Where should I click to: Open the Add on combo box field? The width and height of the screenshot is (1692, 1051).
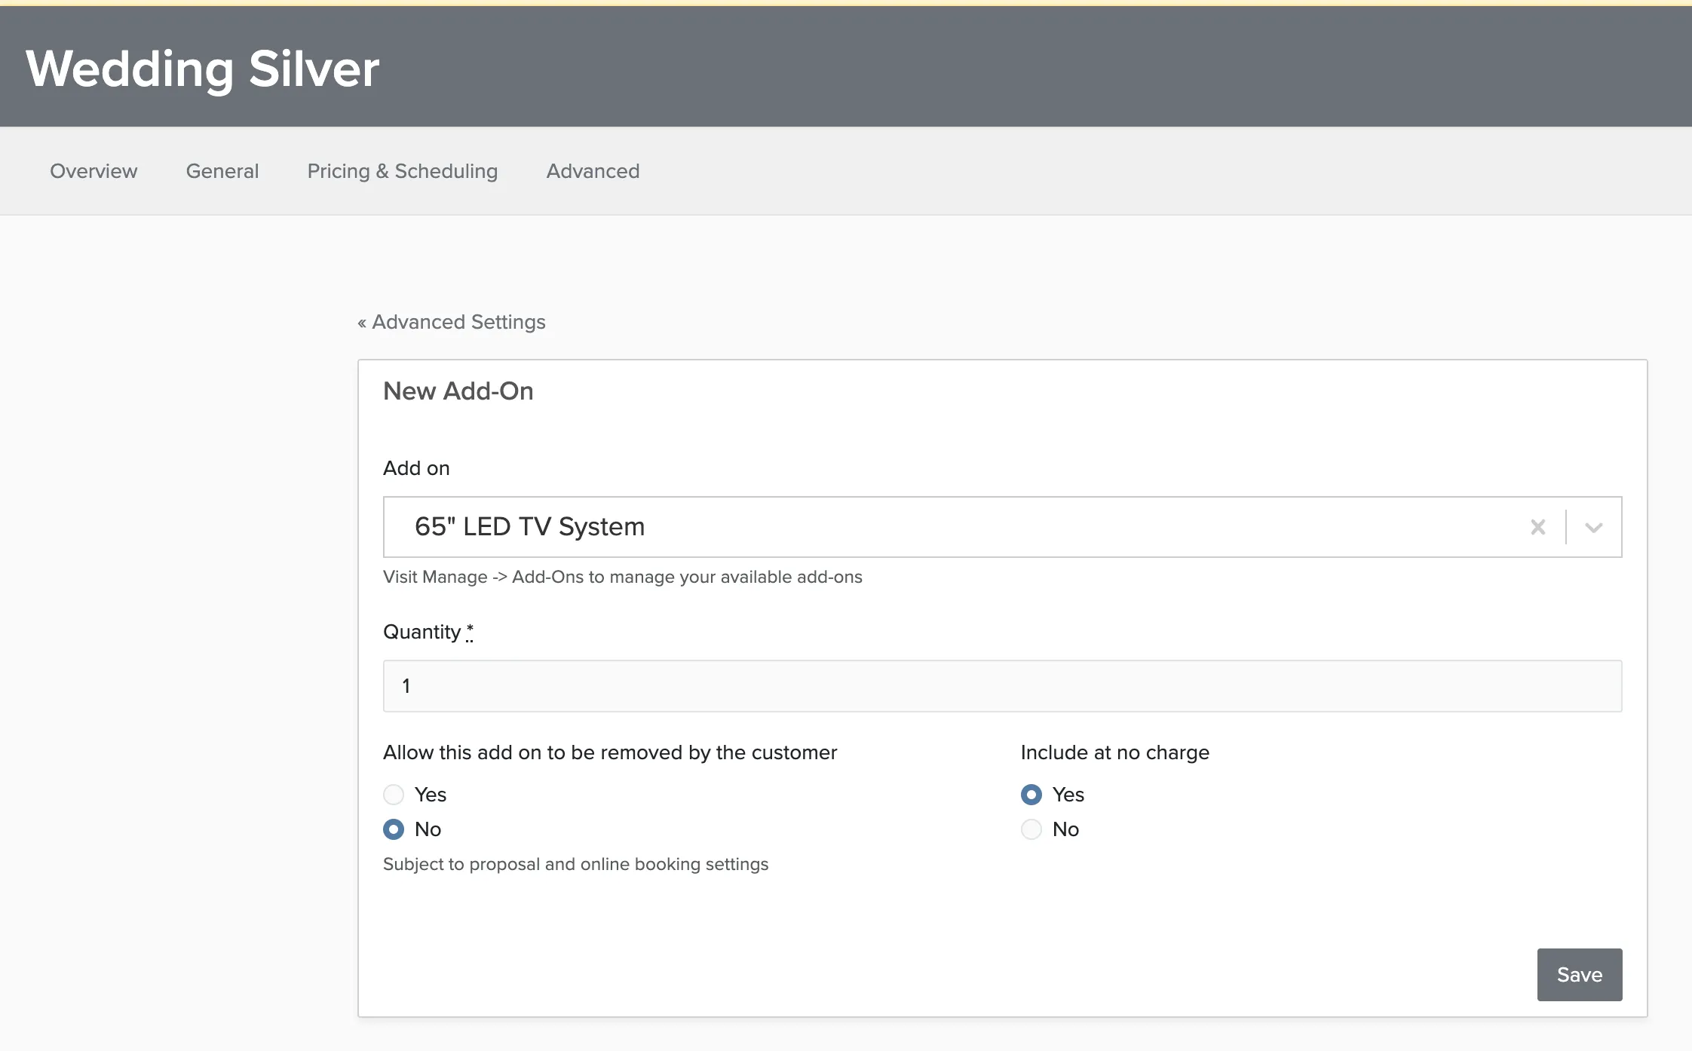pyautogui.click(x=1002, y=527)
